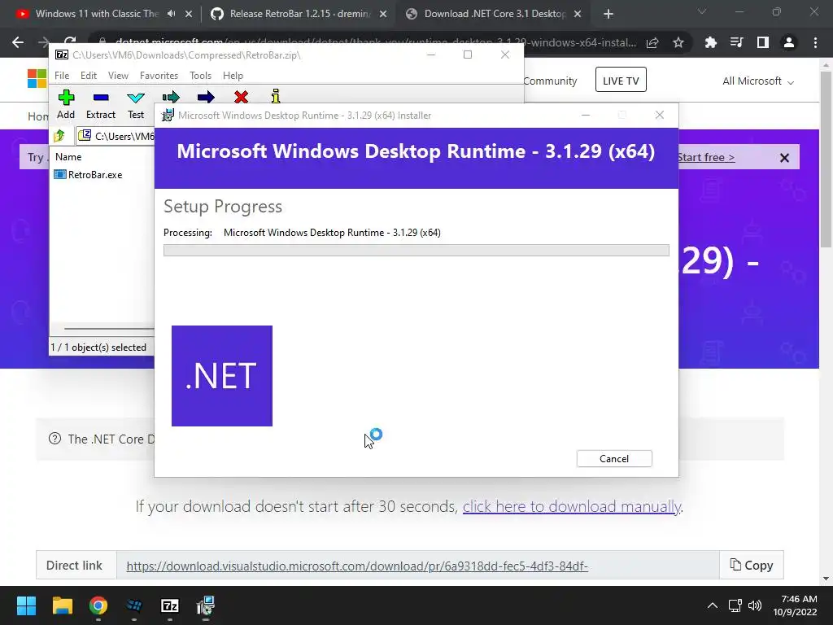Open the Chrome three-dot menu
Viewport: 833px width, 625px height.
[815, 42]
